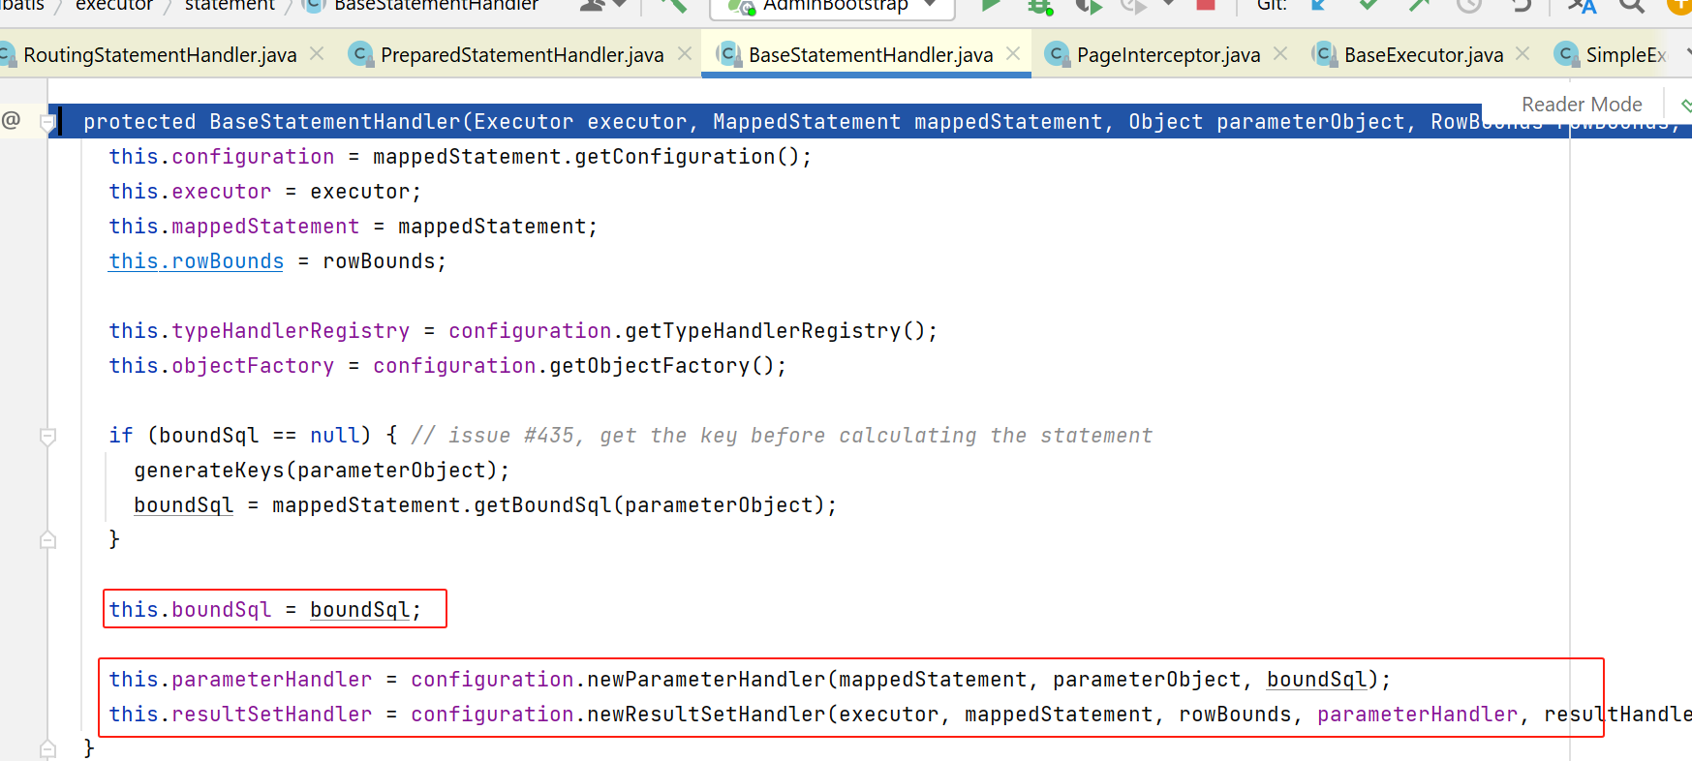Viewport: 1692px width, 761px height.
Task: Click the Git update project arrow
Action: tap(1318, 5)
